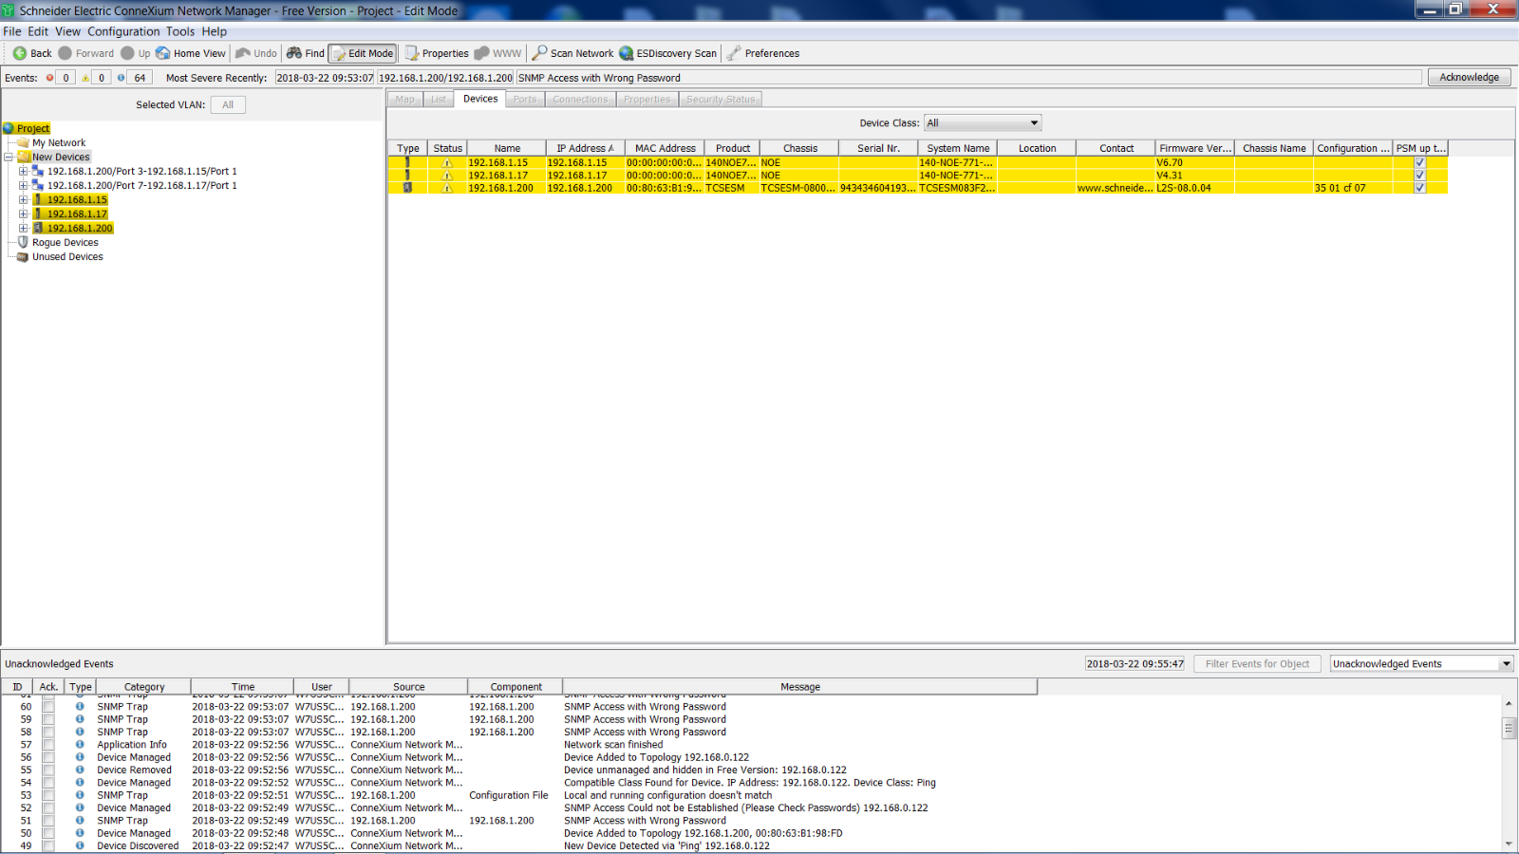This screenshot has height=854, width=1519.
Task: Click the link icon for Port 3-192.168.1.15 connection
Action: click(38, 172)
